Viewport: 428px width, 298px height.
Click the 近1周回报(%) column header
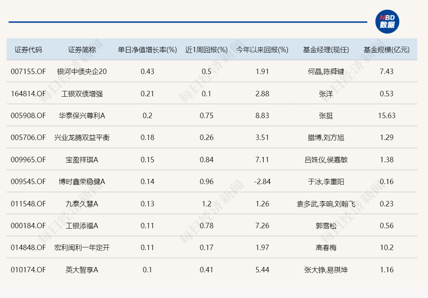click(206, 50)
